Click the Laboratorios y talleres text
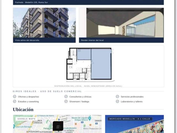177x133 pixels. [x=132, y=102]
